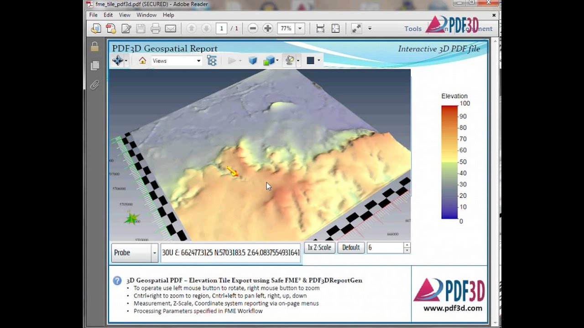Expand the 3D navigation tool arrow
This screenshot has height=328, width=584.
[x=126, y=61]
